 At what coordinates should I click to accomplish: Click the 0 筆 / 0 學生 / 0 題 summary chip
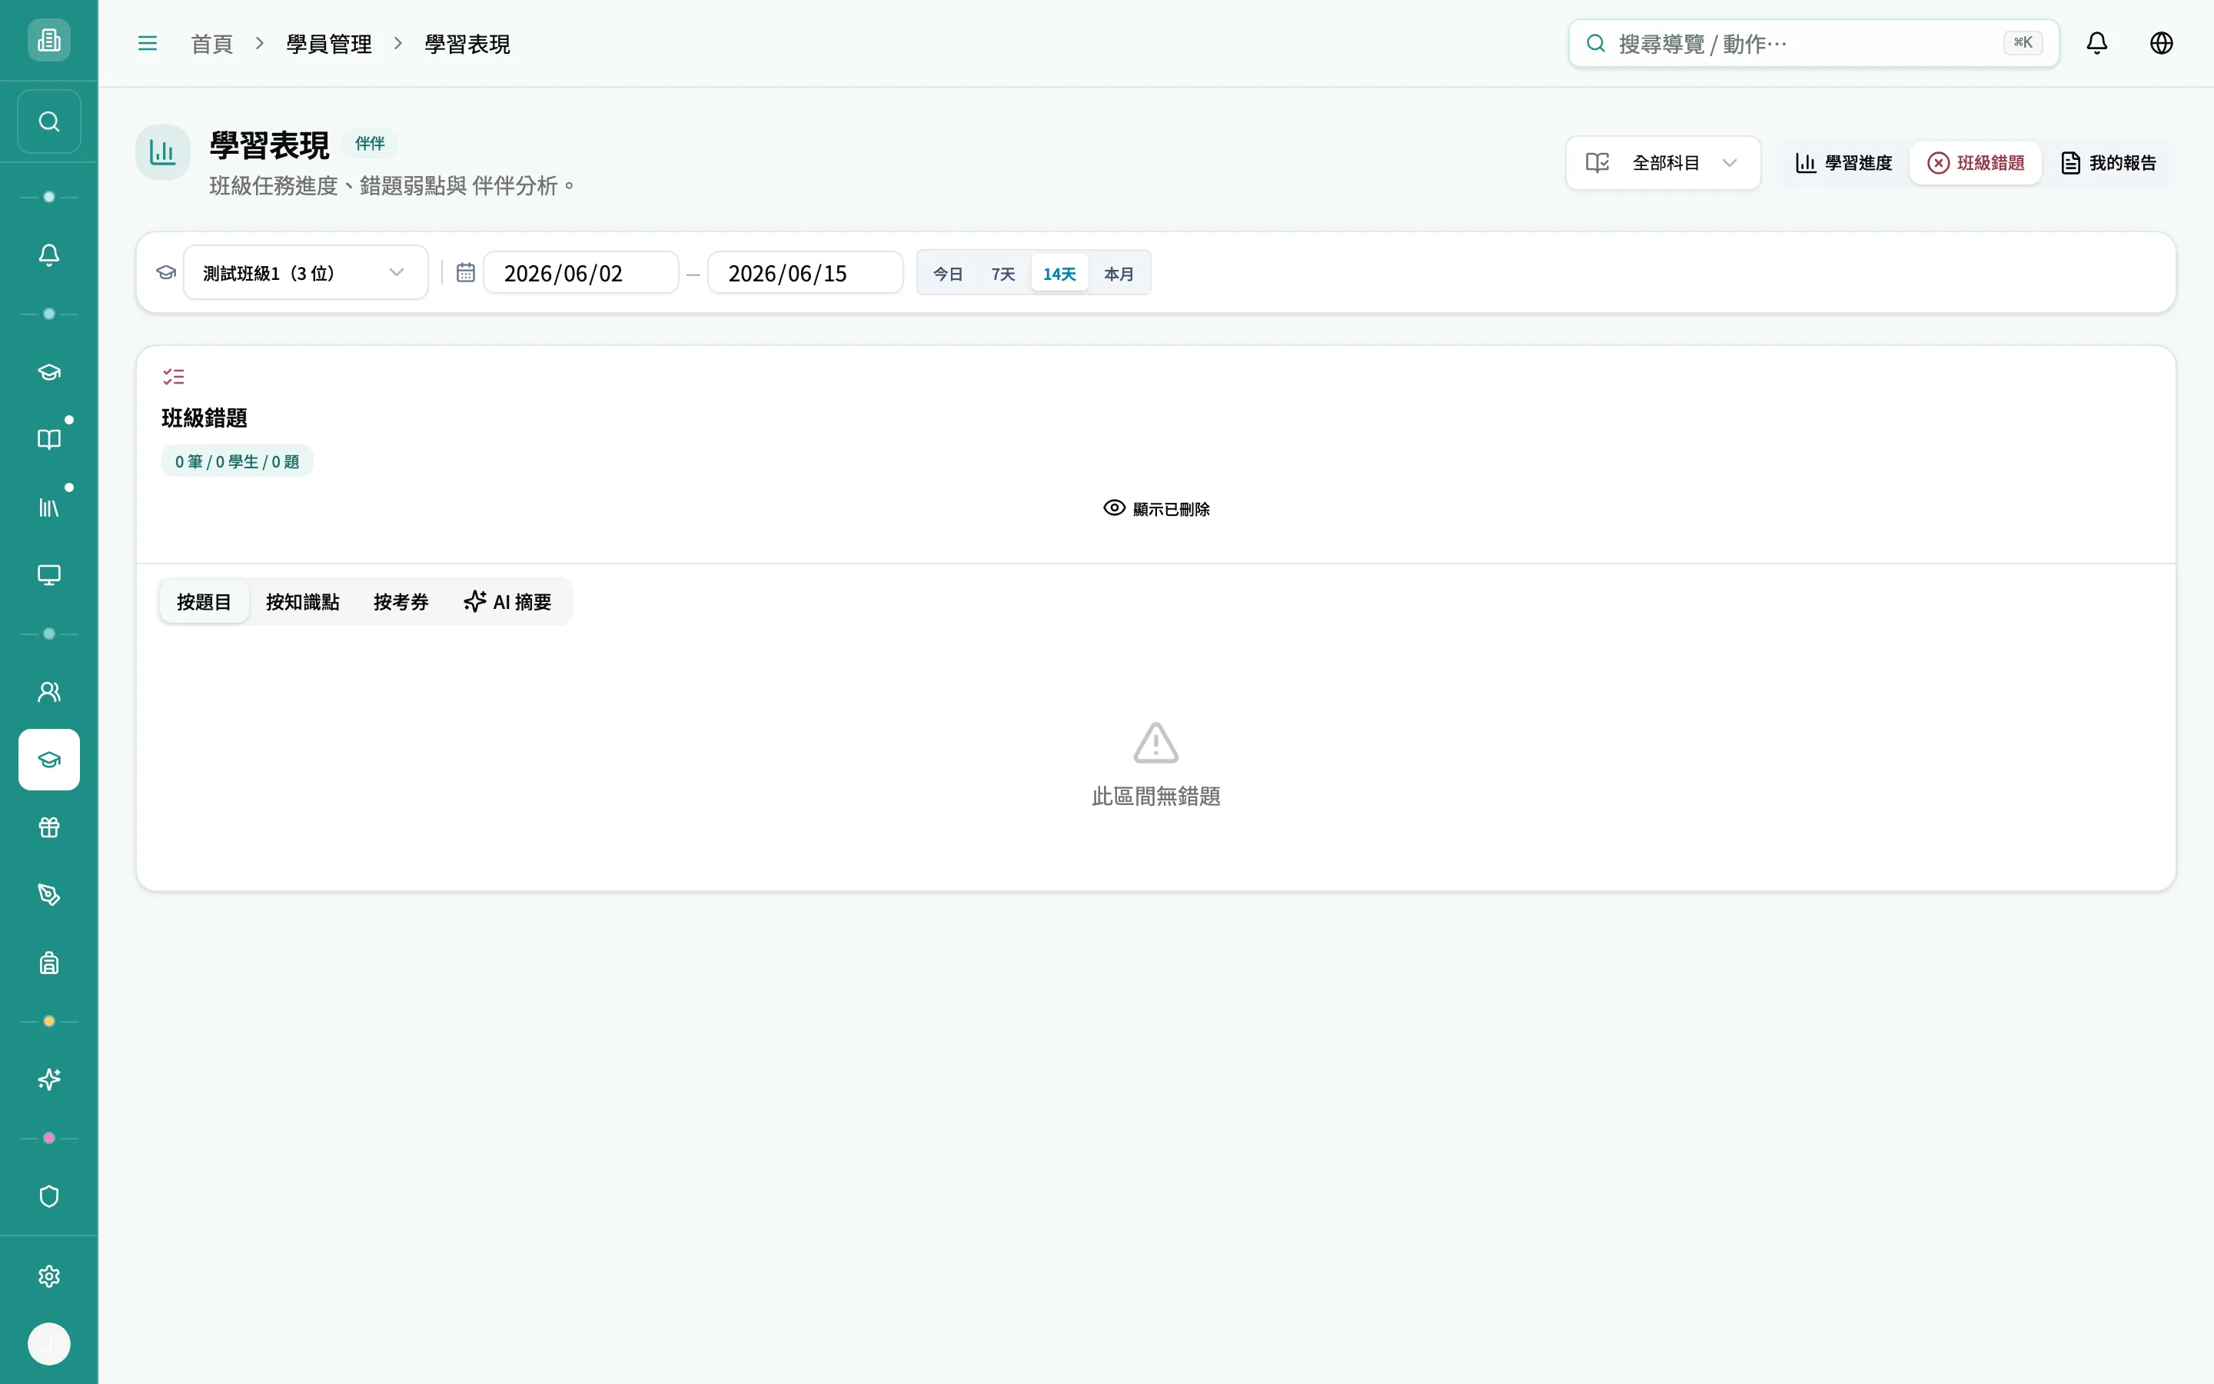click(237, 461)
